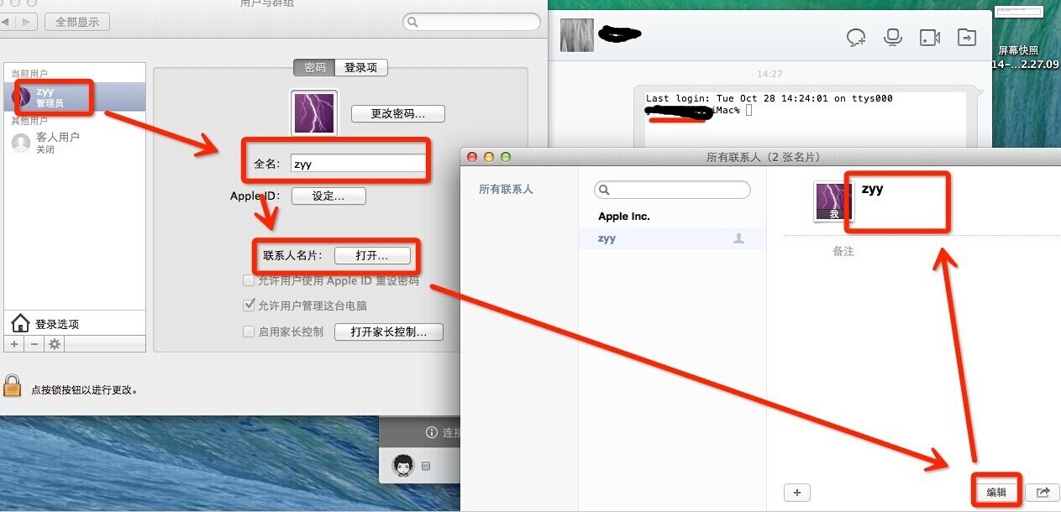Switch to the 登录项 tab
Image resolution: width=1061 pixels, height=512 pixels.
pyautogui.click(x=361, y=68)
